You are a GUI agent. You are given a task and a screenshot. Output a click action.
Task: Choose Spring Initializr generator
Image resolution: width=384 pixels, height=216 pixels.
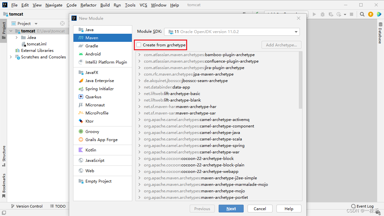pos(103,89)
